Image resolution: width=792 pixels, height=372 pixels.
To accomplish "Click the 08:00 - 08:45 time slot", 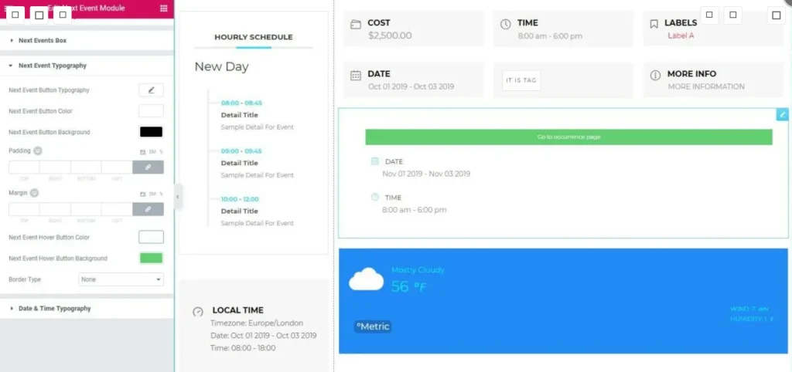I will (x=241, y=103).
